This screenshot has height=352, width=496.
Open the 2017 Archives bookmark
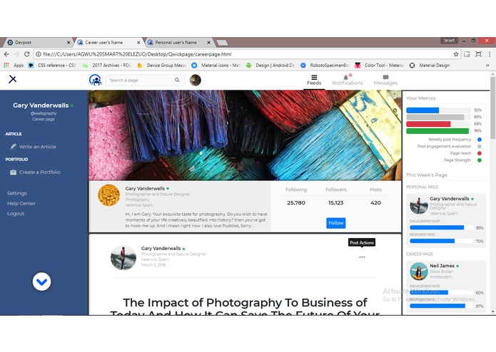coord(107,66)
